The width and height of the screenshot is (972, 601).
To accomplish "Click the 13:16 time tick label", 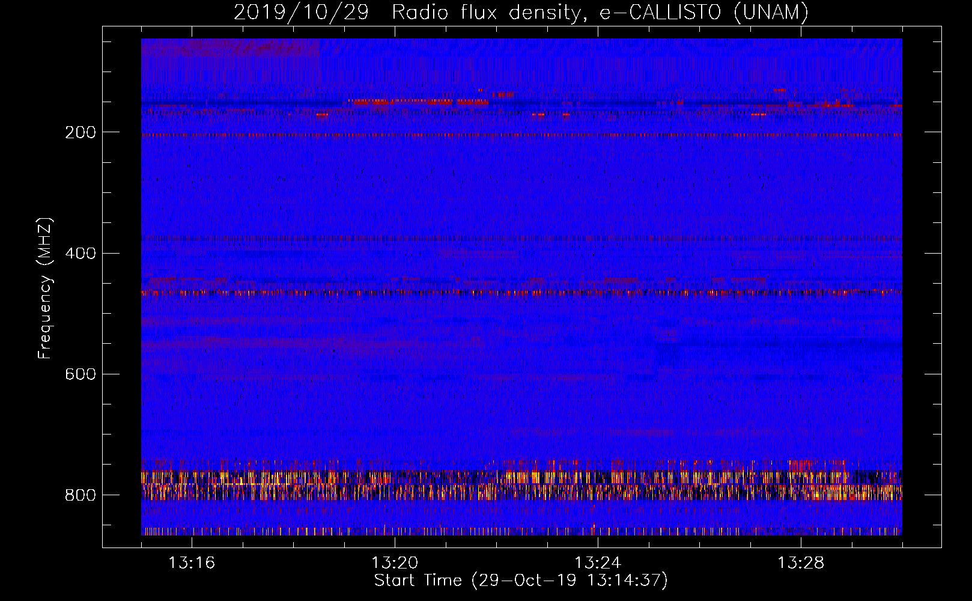I will pos(192,563).
